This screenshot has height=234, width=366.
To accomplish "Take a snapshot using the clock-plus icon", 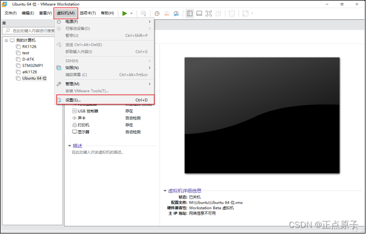I will click(157, 14).
